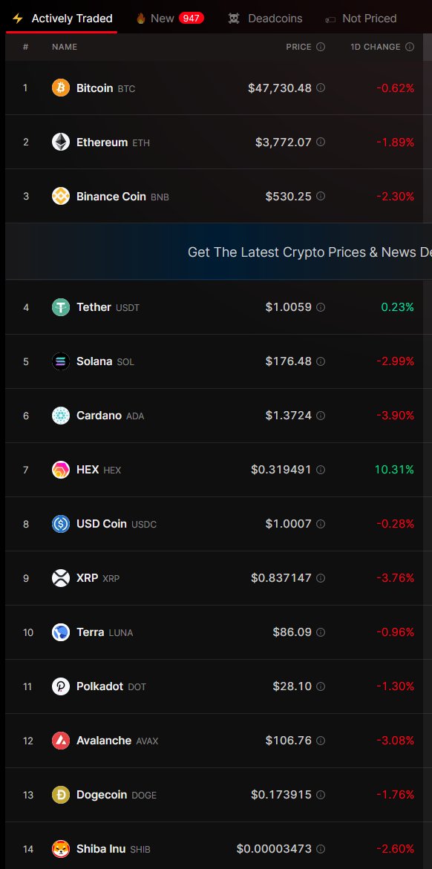Select the Actively Traded tab

[62, 19]
